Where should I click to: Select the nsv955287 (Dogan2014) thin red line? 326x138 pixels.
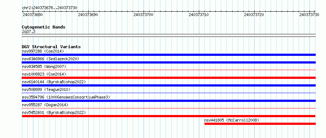click(168, 108)
